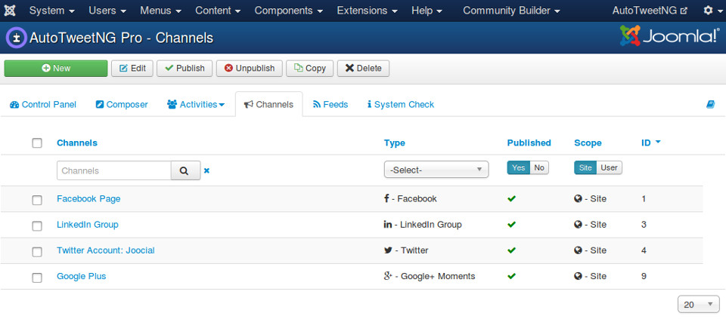
Task: Filter Scope by Site
Action: [x=585, y=167]
